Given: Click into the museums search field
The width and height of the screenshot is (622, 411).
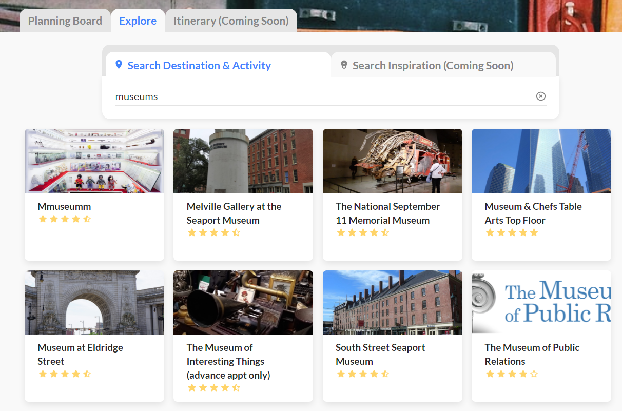Looking at the screenshot, I should [323, 96].
